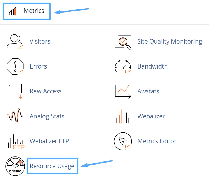Collapse the Metrics section header
Image resolution: width=209 pixels, height=180 pixels.
(34, 11)
